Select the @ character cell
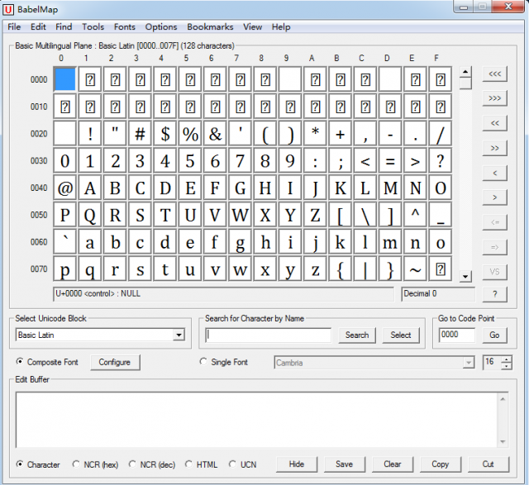Viewport: 529px width, 485px height. point(64,188)
